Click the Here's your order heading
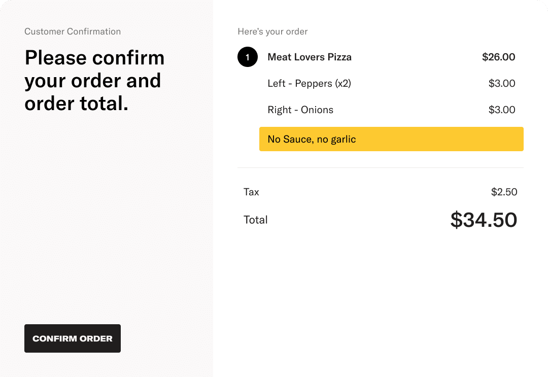The image size is (548, 377). 272,31
